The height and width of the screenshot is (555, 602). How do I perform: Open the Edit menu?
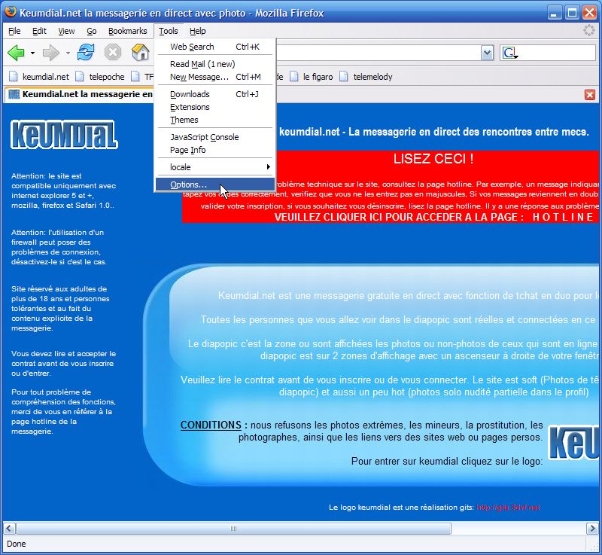(x=39, y=31)
